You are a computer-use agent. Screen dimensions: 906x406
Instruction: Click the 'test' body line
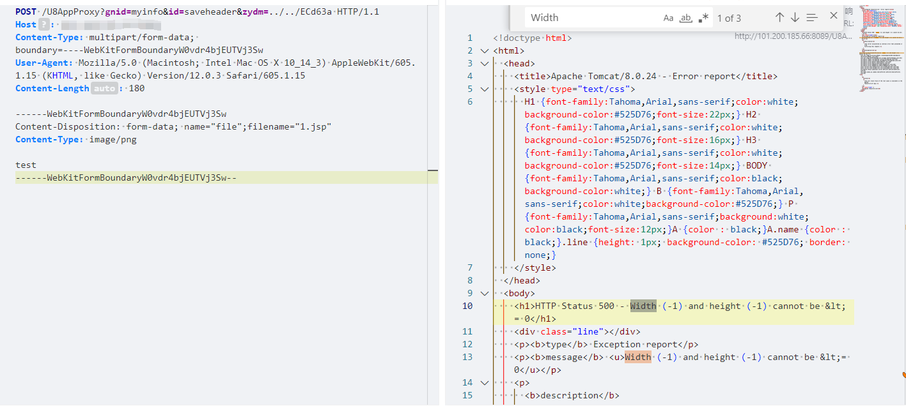click(x=26, y=165)
